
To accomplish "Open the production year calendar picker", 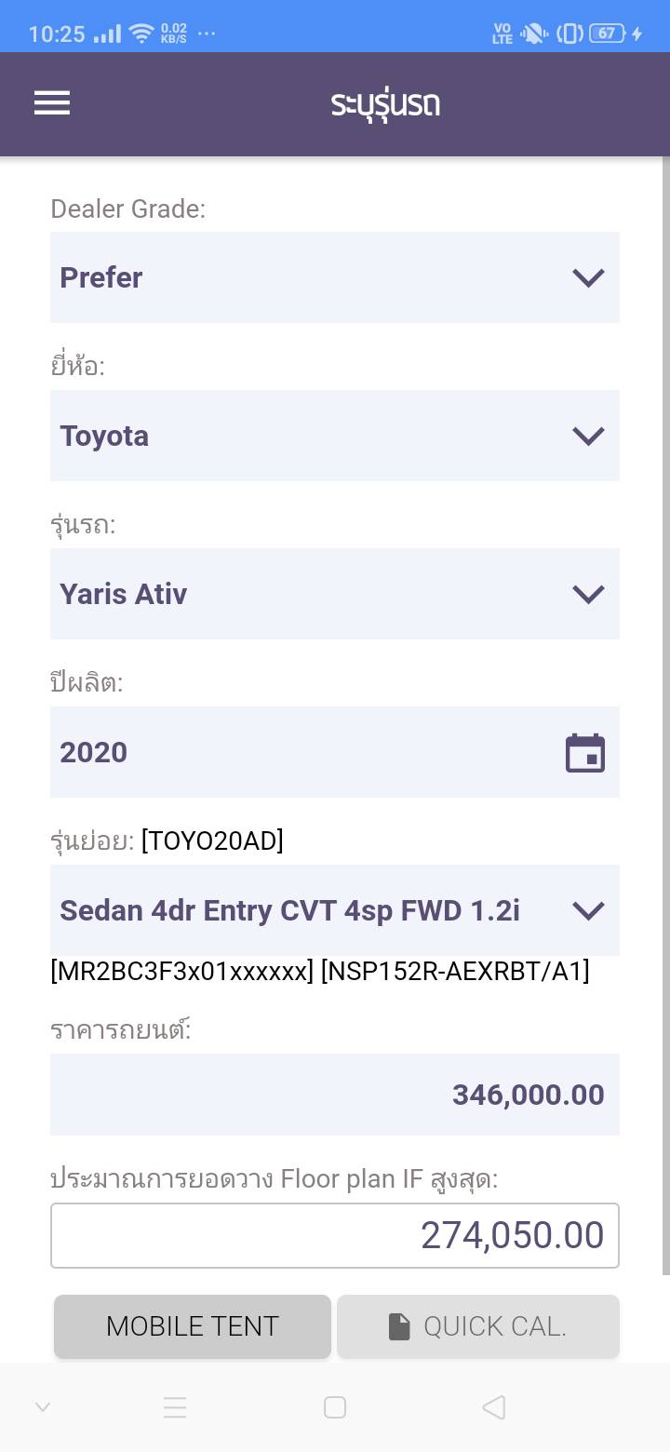I will pos(585,753).
